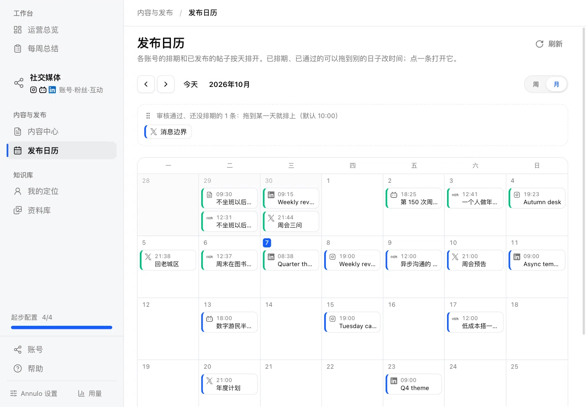Click the 内容中心 document icon
The image size is (586, 407).
click(x=18, y=132)
